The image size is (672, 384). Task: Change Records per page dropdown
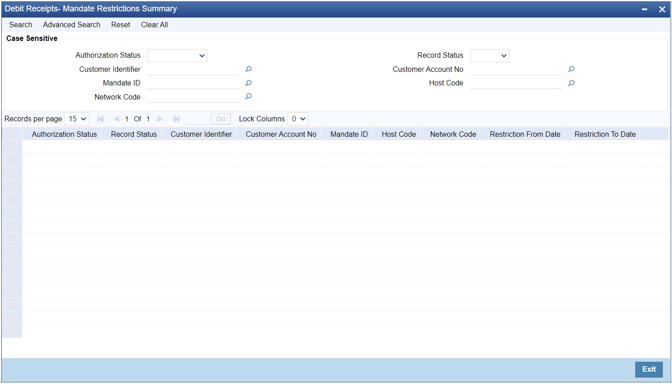77,119
